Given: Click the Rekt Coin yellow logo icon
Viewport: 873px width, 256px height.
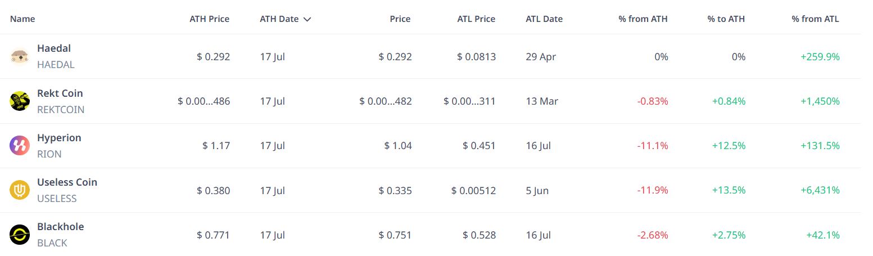Looking at the screenshot, I should pyautogui.click(x=20, y=101).
